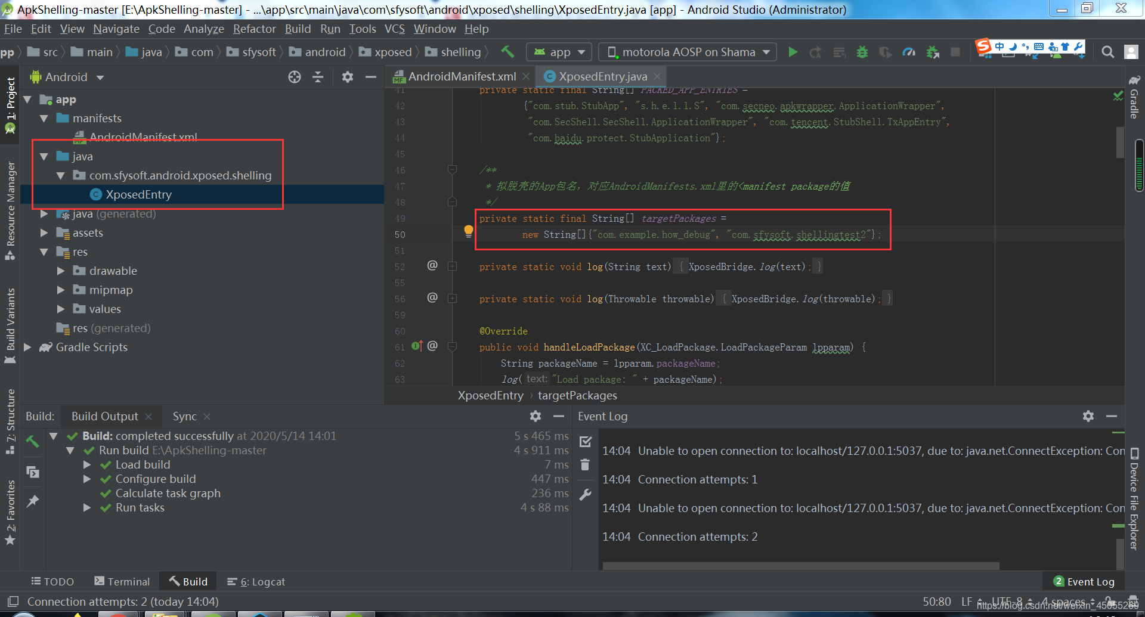Expand Gradle Scripts node
The image size is (1145, 617).
point(27,348)
